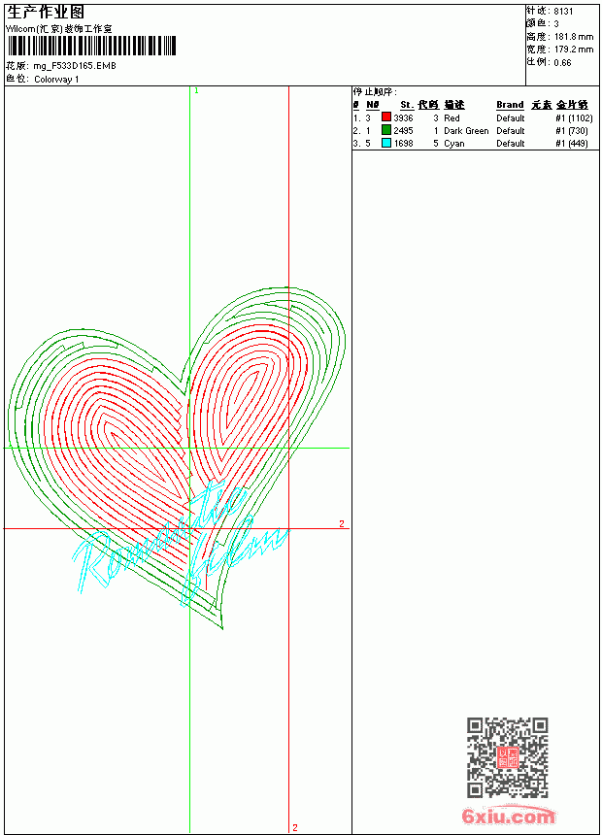The width and height of the screenshot is (602, 835).
Task: Click the red guide marker '2' at the canvas bottom
Action: click(294, 827)
